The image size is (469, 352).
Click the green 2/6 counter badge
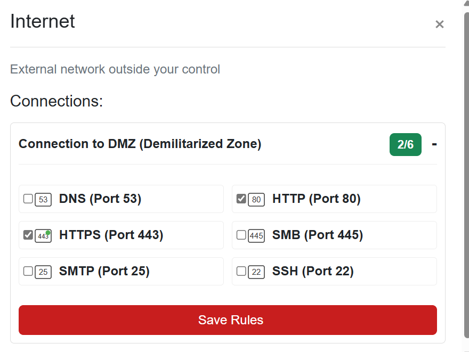click(x=405, y=145)
